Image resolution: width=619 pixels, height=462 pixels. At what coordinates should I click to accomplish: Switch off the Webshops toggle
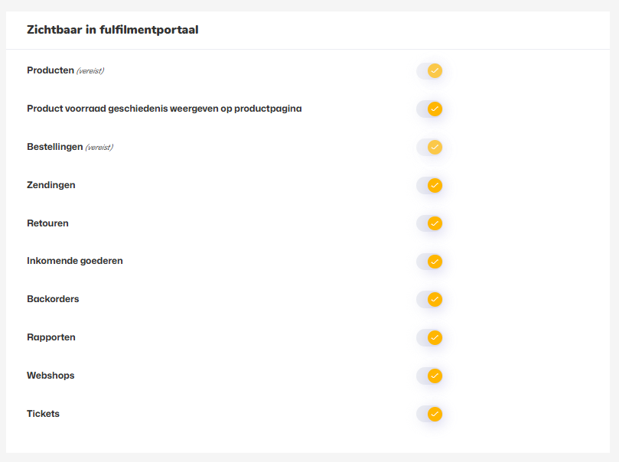click(429, 376)
